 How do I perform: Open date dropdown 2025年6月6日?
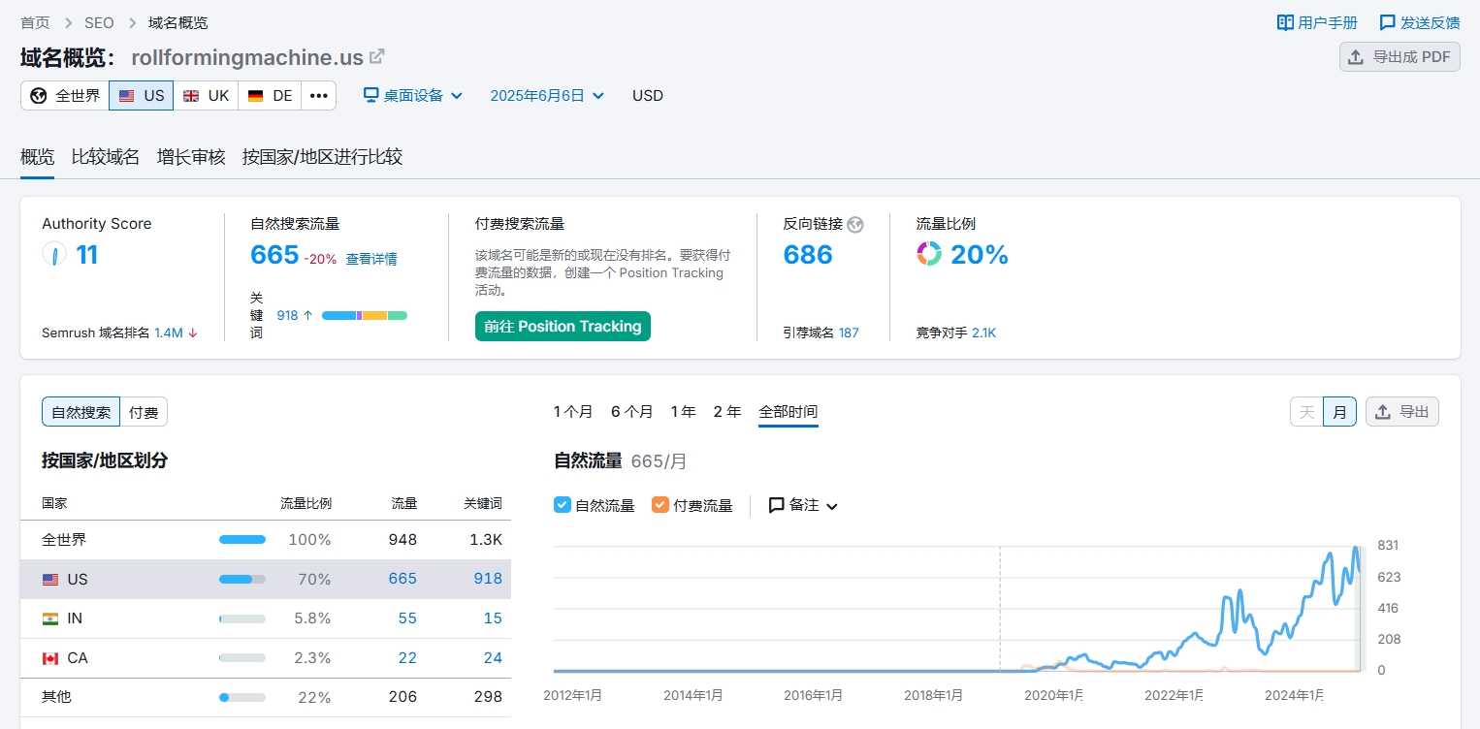(547, 95)
